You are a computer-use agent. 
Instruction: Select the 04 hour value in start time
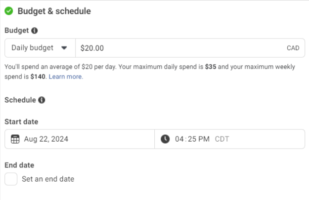179,139
